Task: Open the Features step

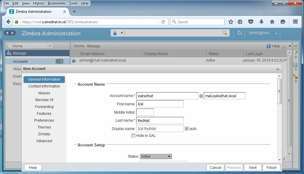Action: point(44,114)
